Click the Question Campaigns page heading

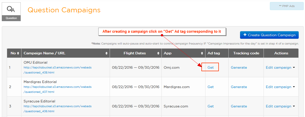64,10
